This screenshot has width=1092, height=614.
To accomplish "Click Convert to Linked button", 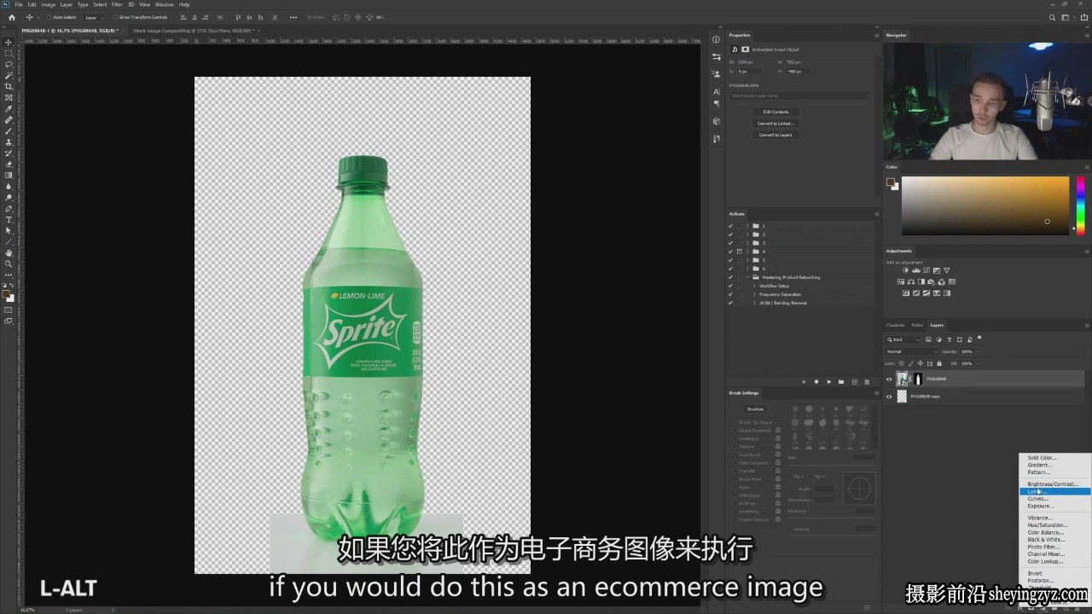I will pyautogui.click(x=775, y=124).
